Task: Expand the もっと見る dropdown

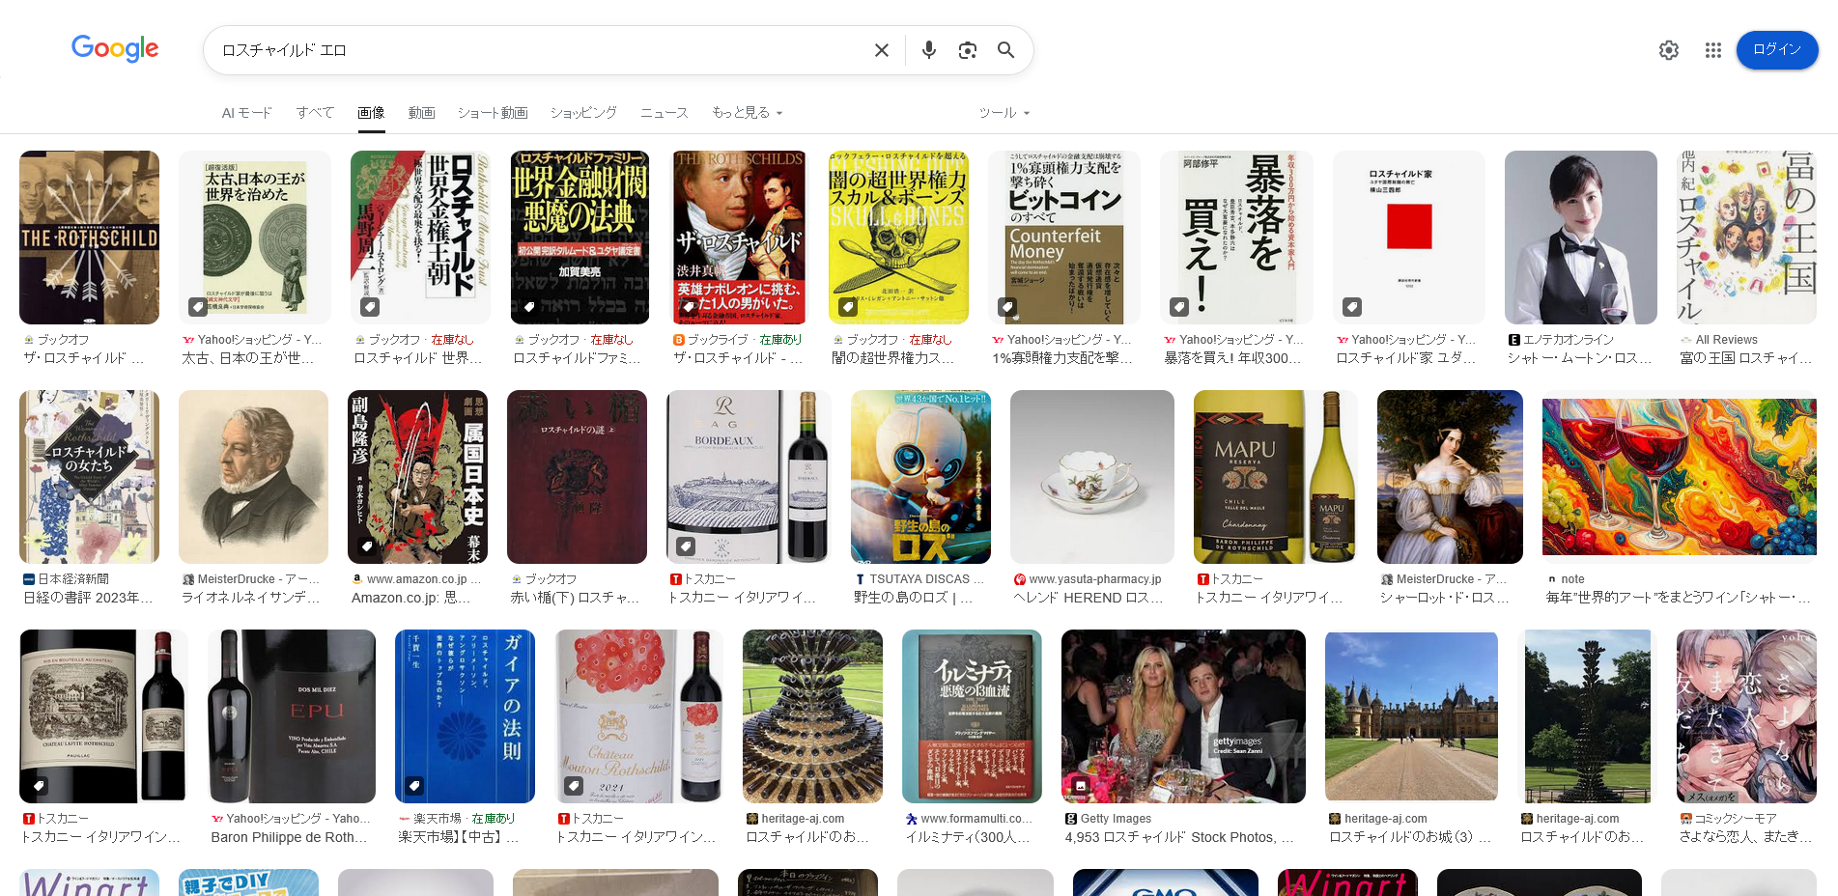Action: (747, 113)
